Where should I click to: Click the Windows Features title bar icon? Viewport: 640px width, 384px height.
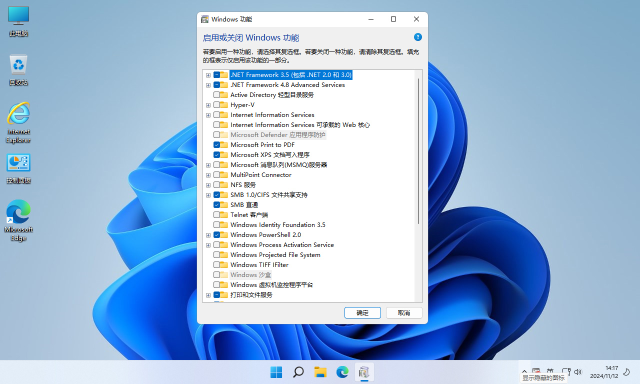(x=204, y=19)
